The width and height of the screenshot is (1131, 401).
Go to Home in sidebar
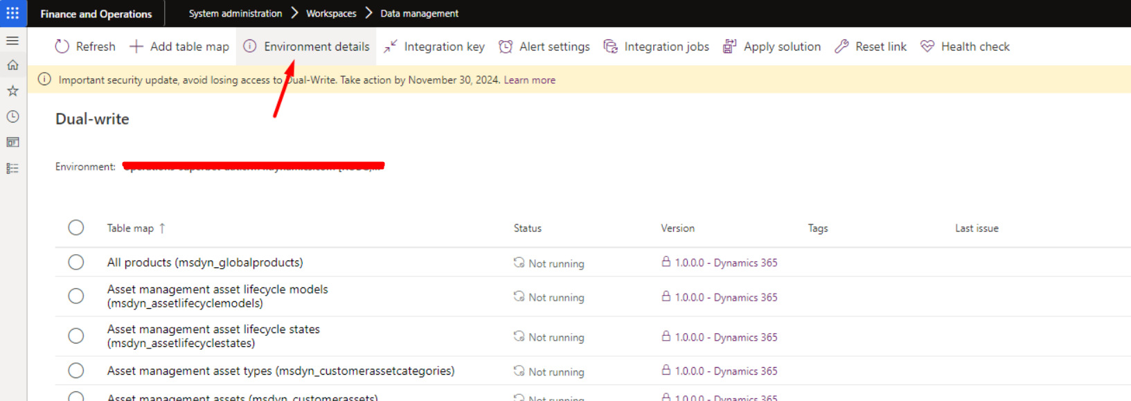tap(12, 65)
